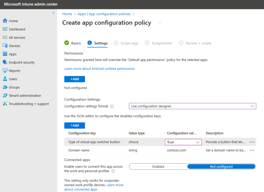The image size is (264, 192).
Task: Click the Apps grid icon
Action: 5,54
